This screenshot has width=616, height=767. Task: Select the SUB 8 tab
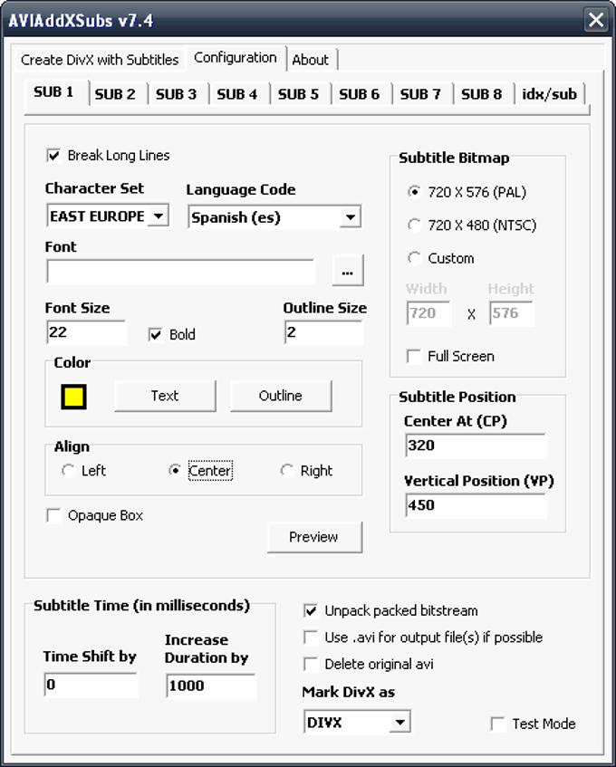(x=482, y=94)
